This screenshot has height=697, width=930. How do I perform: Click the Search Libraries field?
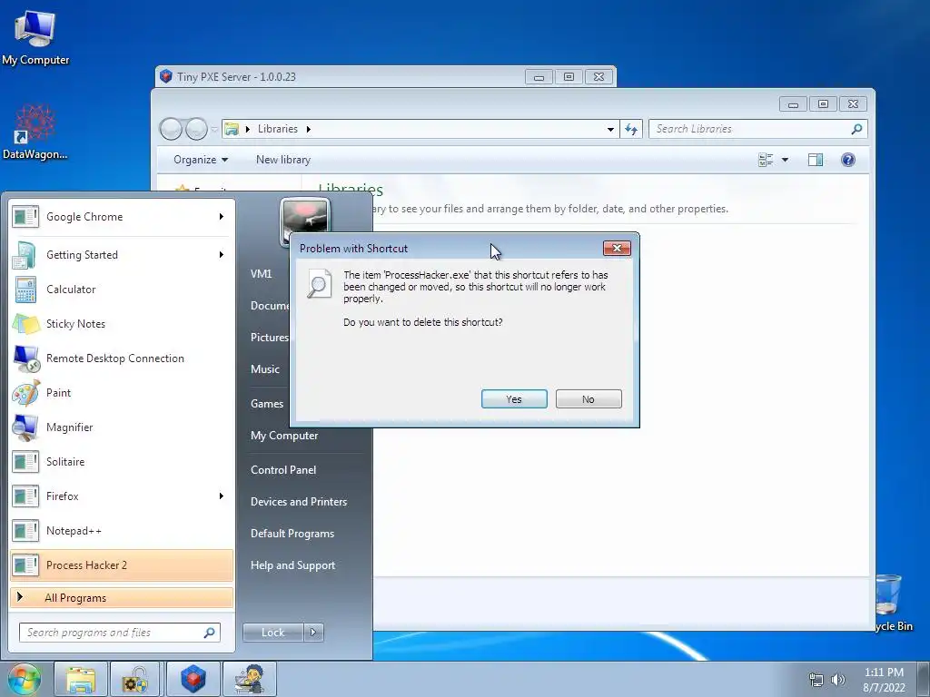pyautogui.click(x=758, y=129)
